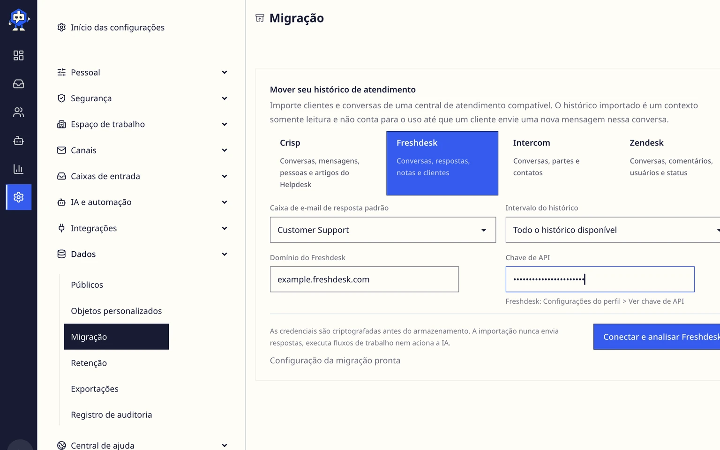Expand the IA e automação chevron
The width and height of the screenshot is (720, 450).
225,202
